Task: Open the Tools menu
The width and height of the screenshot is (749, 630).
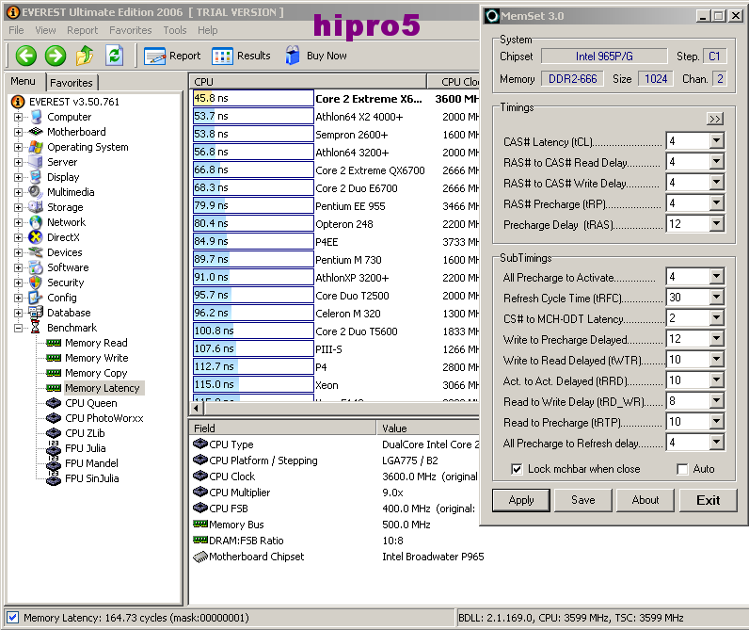Action: point(175,30)
